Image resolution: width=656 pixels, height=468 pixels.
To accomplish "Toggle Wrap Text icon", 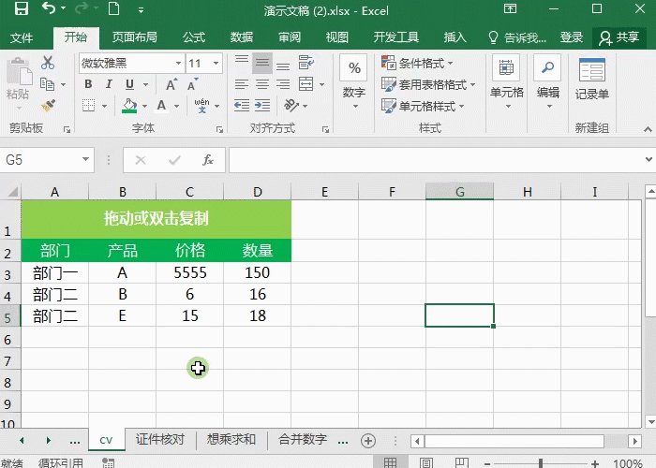I will coord(306,63).
